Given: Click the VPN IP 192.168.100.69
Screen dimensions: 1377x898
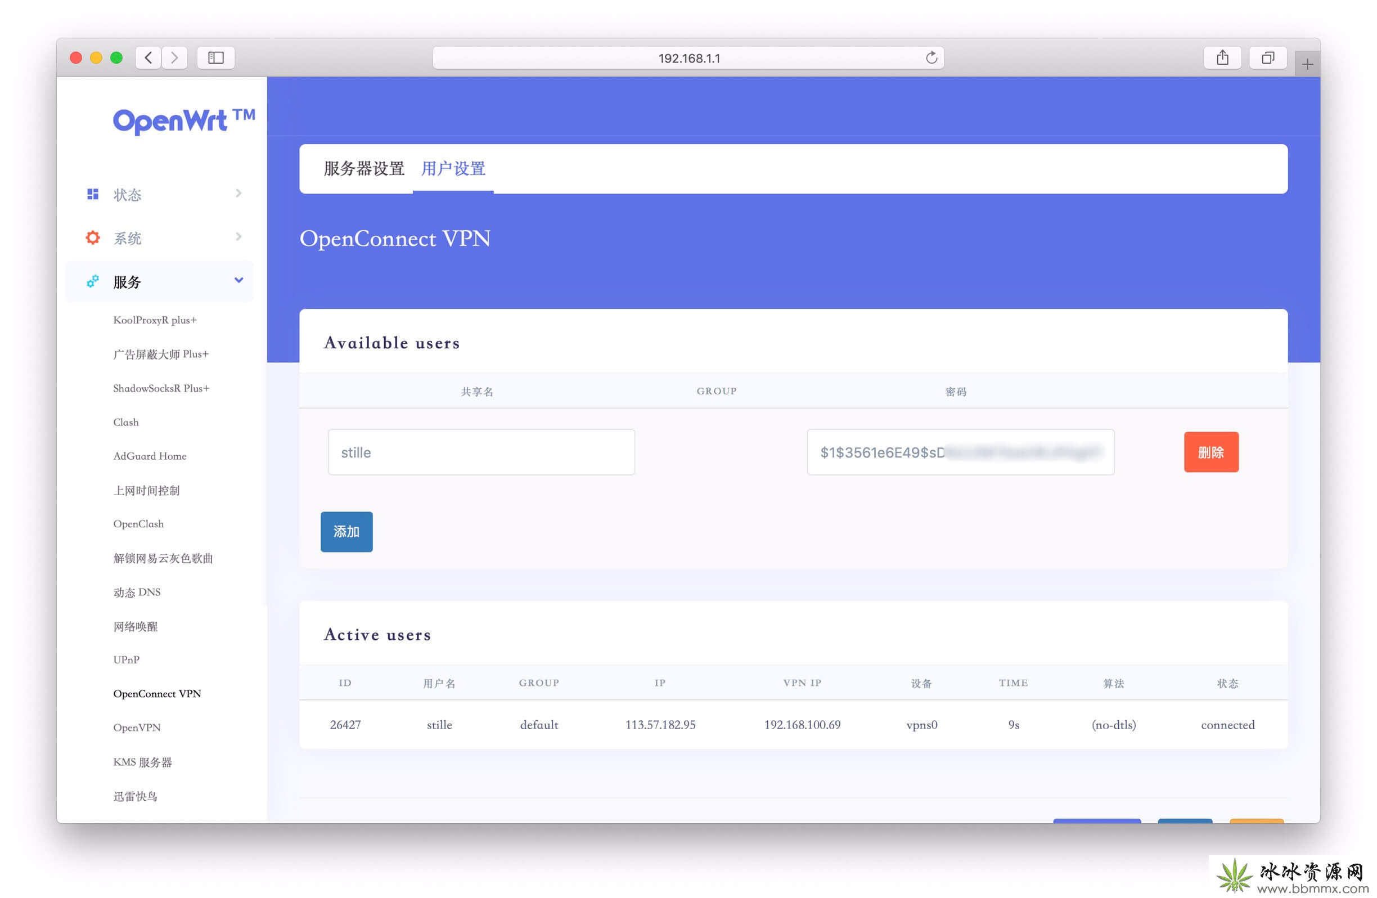Looking at the screenshot, I should point(802,725).
